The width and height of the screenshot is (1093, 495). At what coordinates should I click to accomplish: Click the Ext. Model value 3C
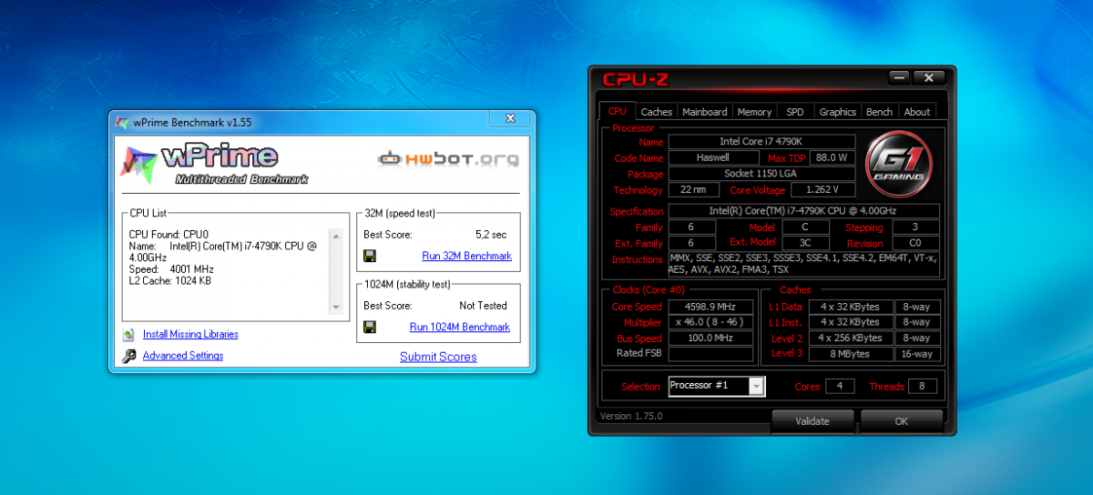coord(803,243)
